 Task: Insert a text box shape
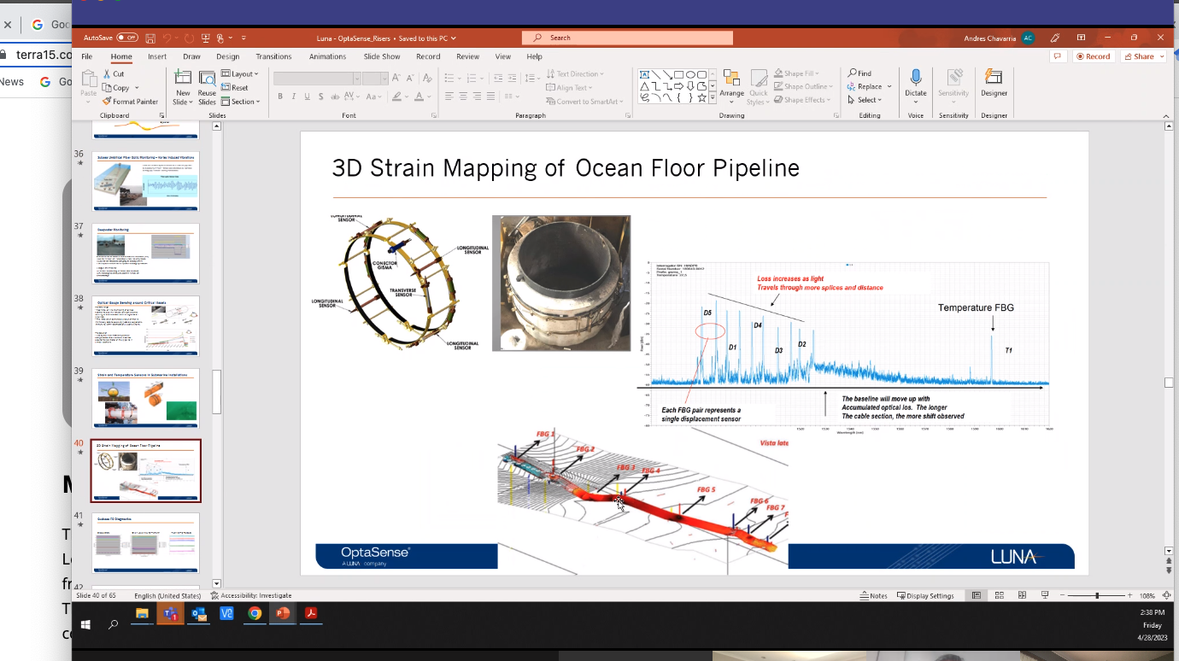point(645,74)
